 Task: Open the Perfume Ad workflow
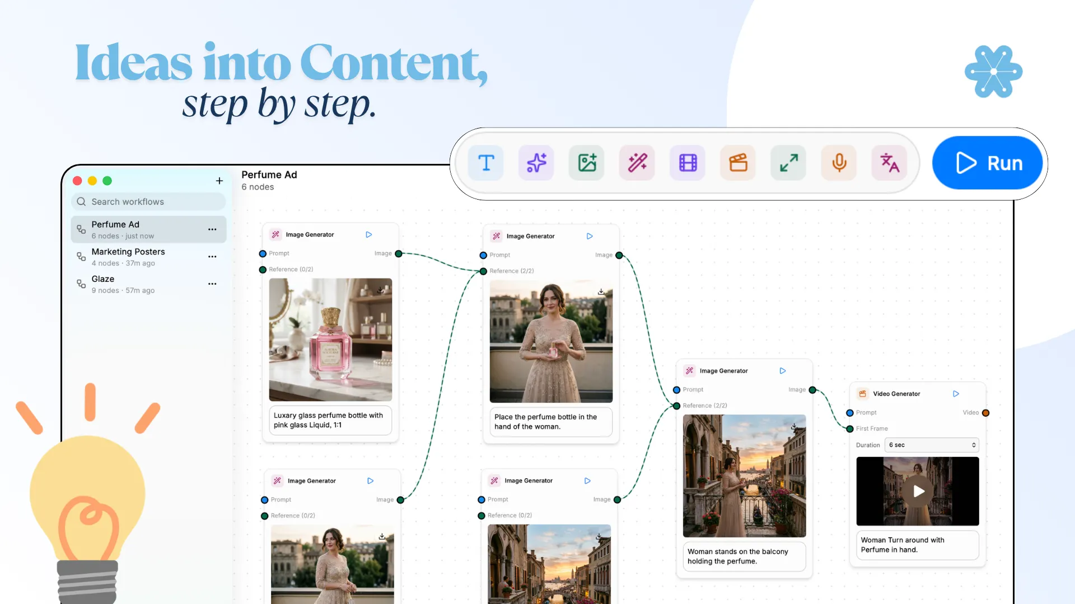tap(148, 229)
